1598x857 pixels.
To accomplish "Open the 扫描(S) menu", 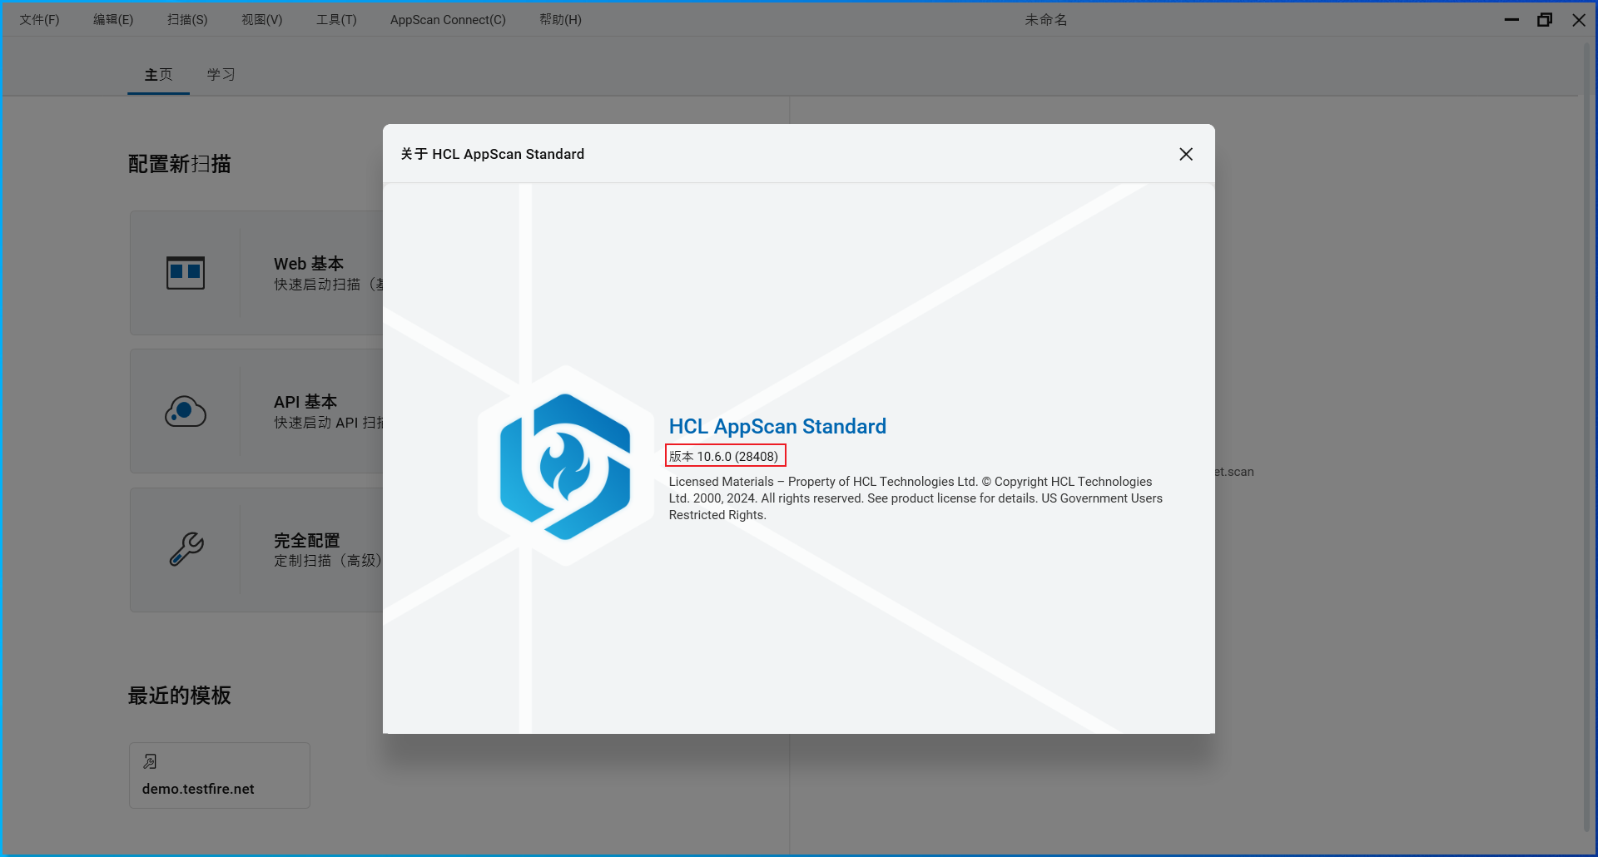I will 187,19.
